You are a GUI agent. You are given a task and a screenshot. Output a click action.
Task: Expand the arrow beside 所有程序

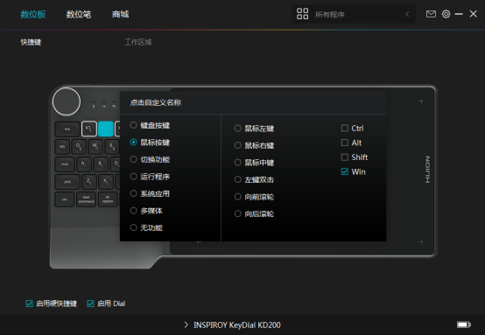(407, 14)
